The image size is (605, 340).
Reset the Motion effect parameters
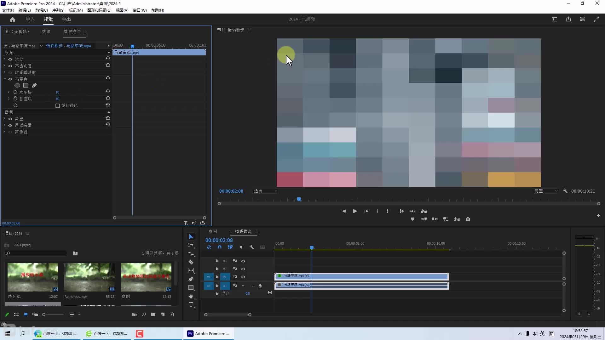pyautogui.click(x=107, y=59)
